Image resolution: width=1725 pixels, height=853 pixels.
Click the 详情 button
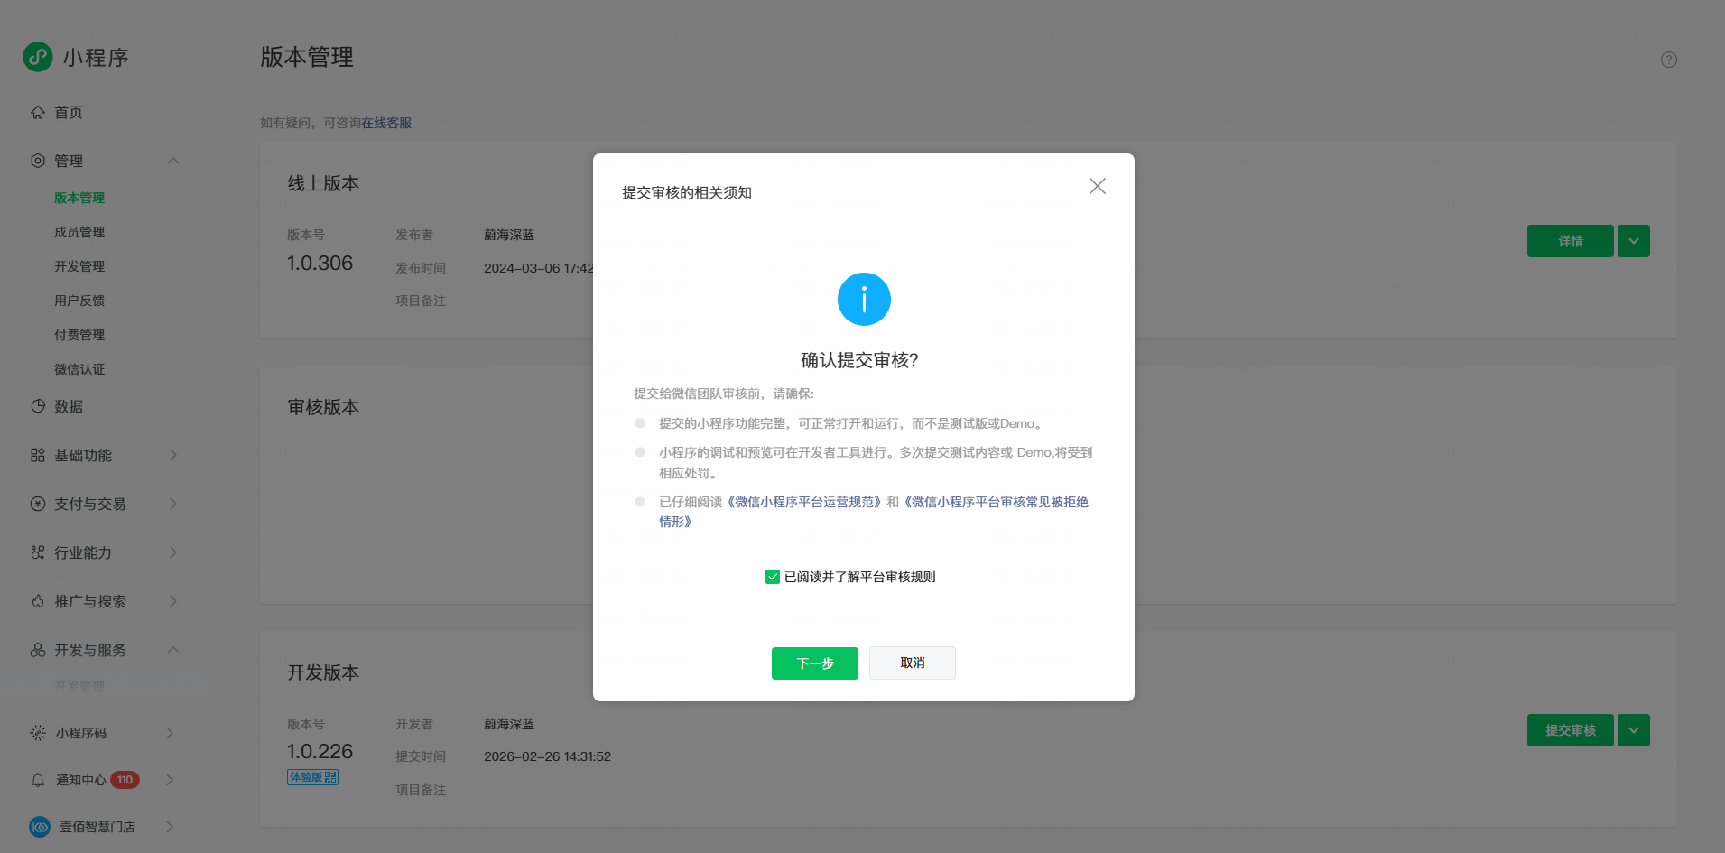(x=1571, y=241)
